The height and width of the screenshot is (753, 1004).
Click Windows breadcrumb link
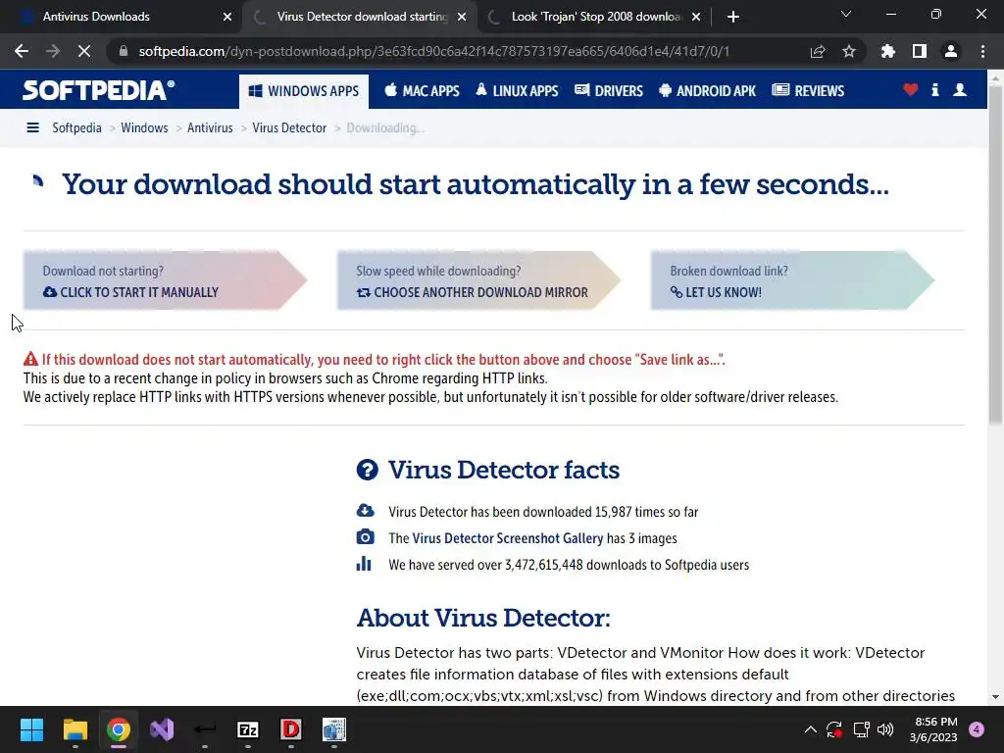pyautogui.click(x=144, y=127)
